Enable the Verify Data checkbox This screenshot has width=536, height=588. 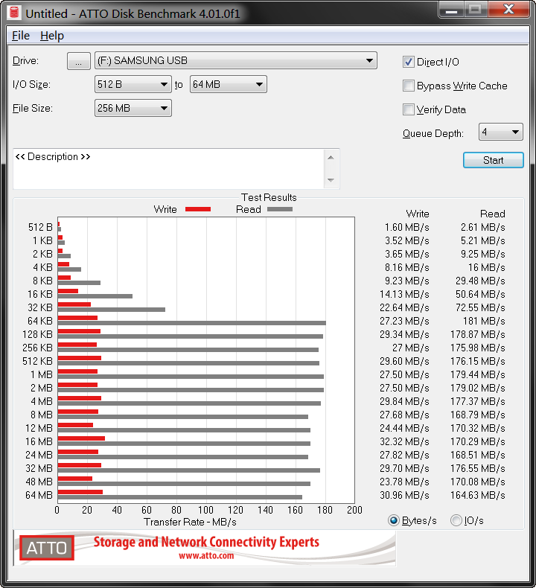[x=409, y=109]
